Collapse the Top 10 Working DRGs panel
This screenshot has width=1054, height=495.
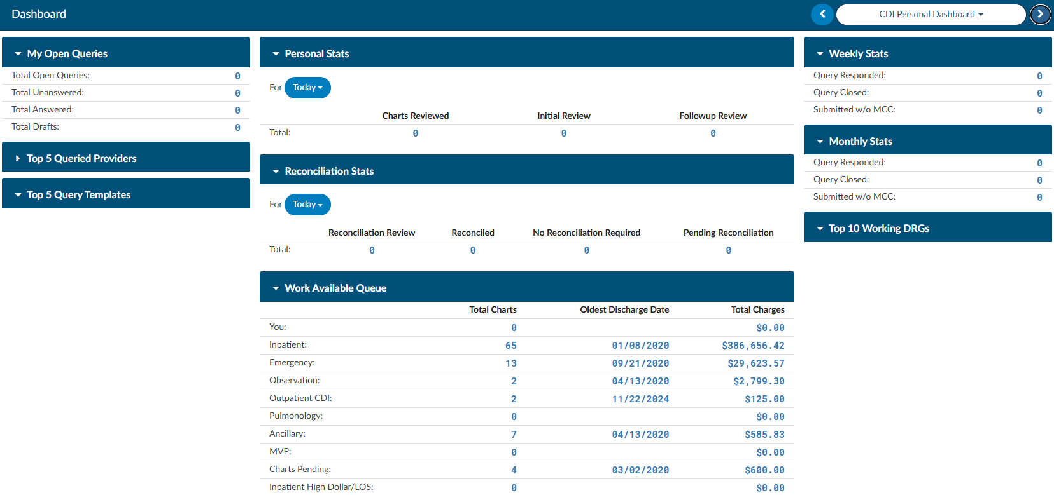tap(928, 228)
